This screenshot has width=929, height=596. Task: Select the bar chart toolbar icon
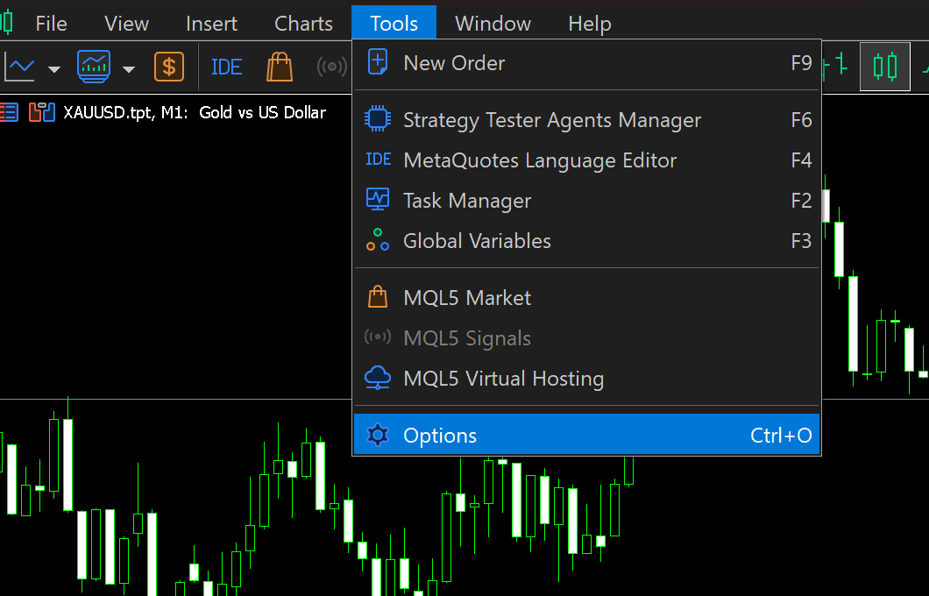(835, 65)
